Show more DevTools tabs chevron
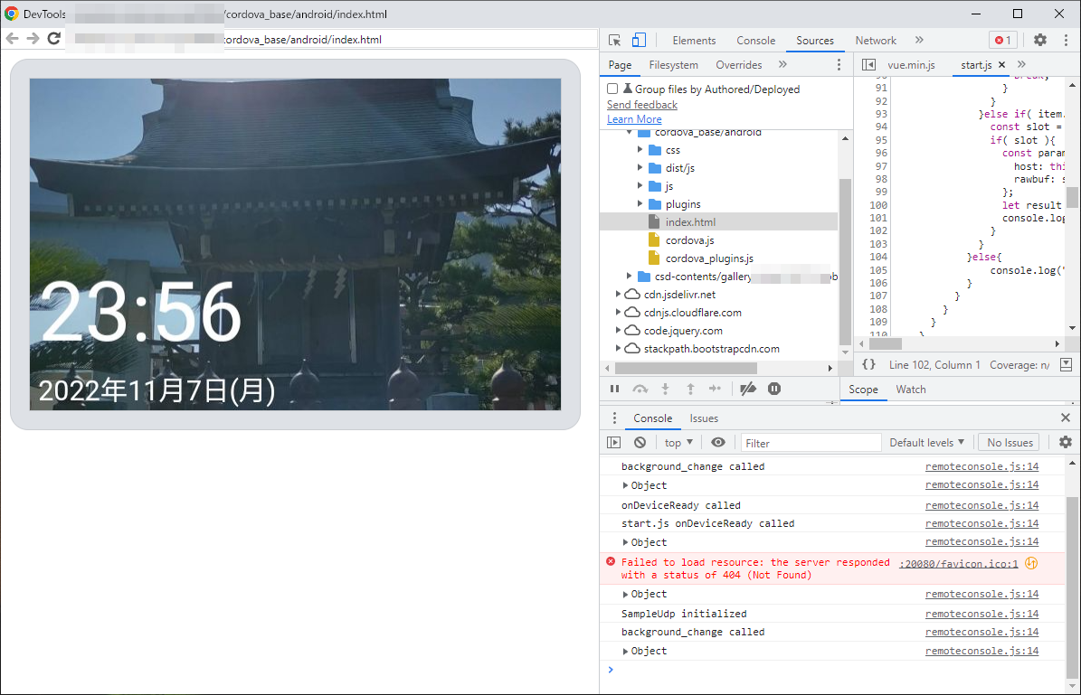Viewport: 1081px width, 695px height. [x=919, y=40]
